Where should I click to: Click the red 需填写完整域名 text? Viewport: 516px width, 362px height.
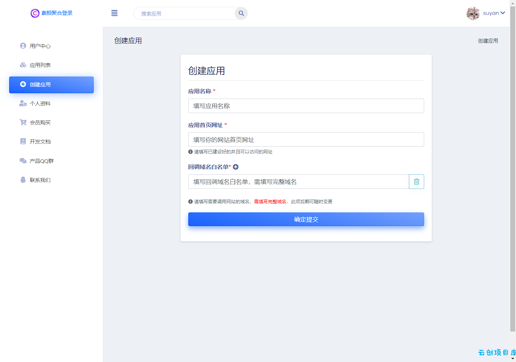point(270,202)
